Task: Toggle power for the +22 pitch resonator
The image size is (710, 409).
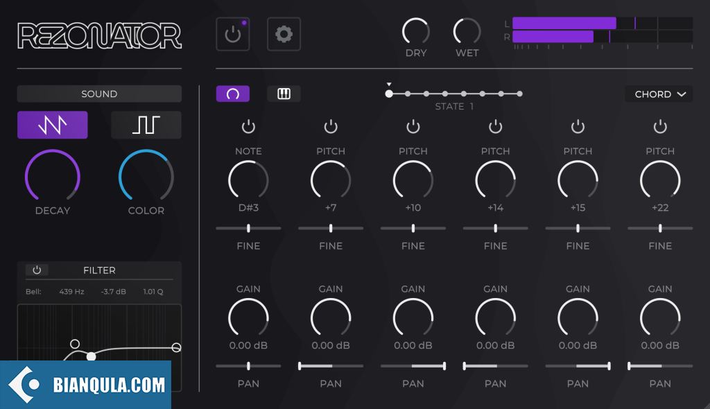Action: point(660,126)
